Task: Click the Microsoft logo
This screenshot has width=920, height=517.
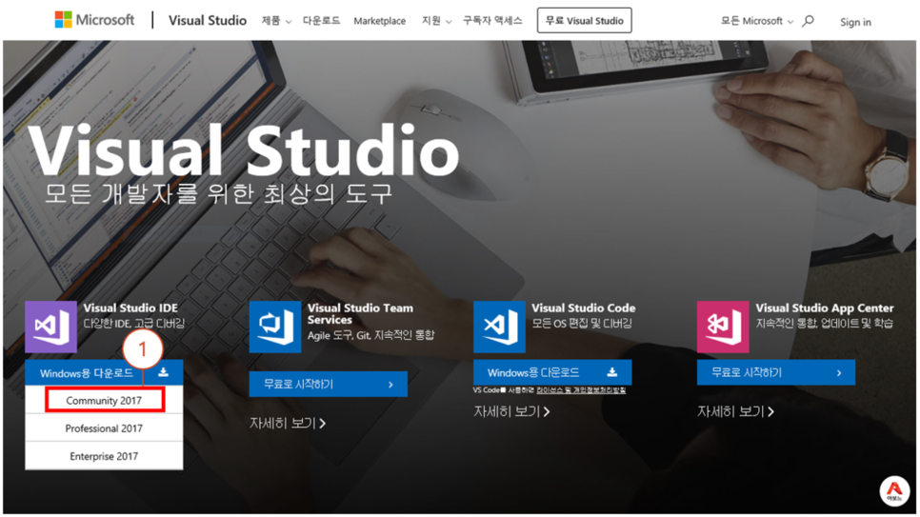Action: 94,20
